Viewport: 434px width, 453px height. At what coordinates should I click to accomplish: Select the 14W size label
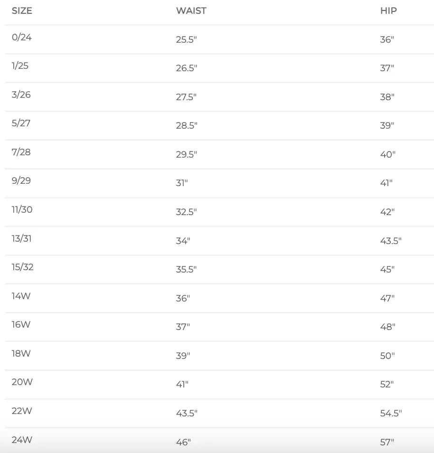(x=21, y=296)
